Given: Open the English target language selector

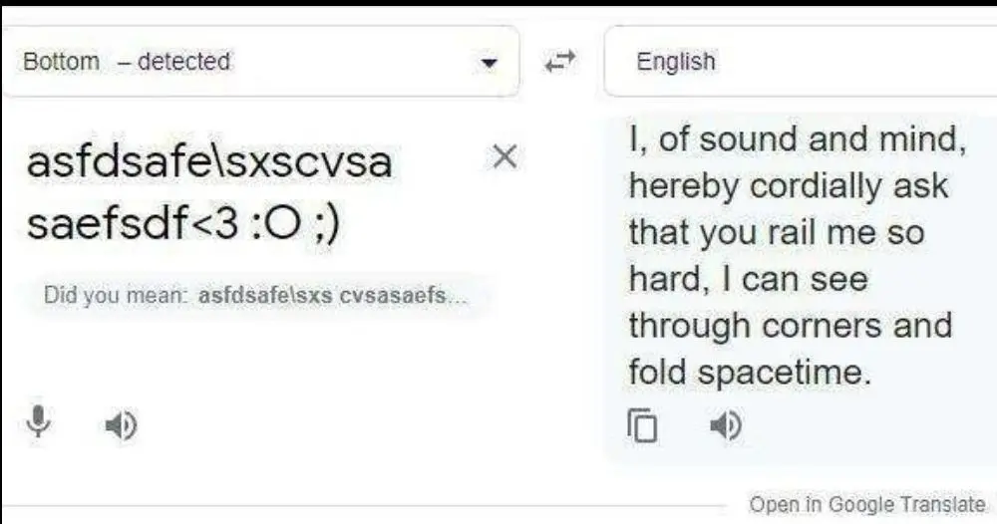Looking at the screenshot, I should tap(800, 62).
